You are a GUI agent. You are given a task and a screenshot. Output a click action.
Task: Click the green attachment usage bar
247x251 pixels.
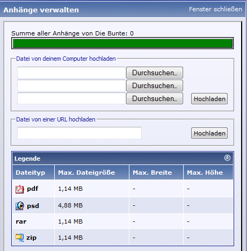(x=122, y=43)
